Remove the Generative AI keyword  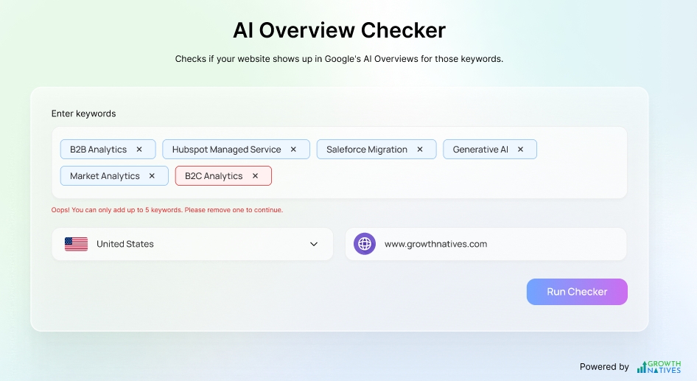(520, 150)
